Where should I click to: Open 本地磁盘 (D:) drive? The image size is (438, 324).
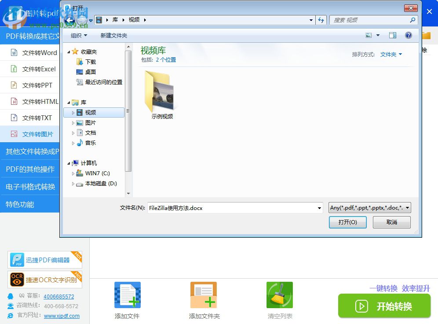[101, 184]
